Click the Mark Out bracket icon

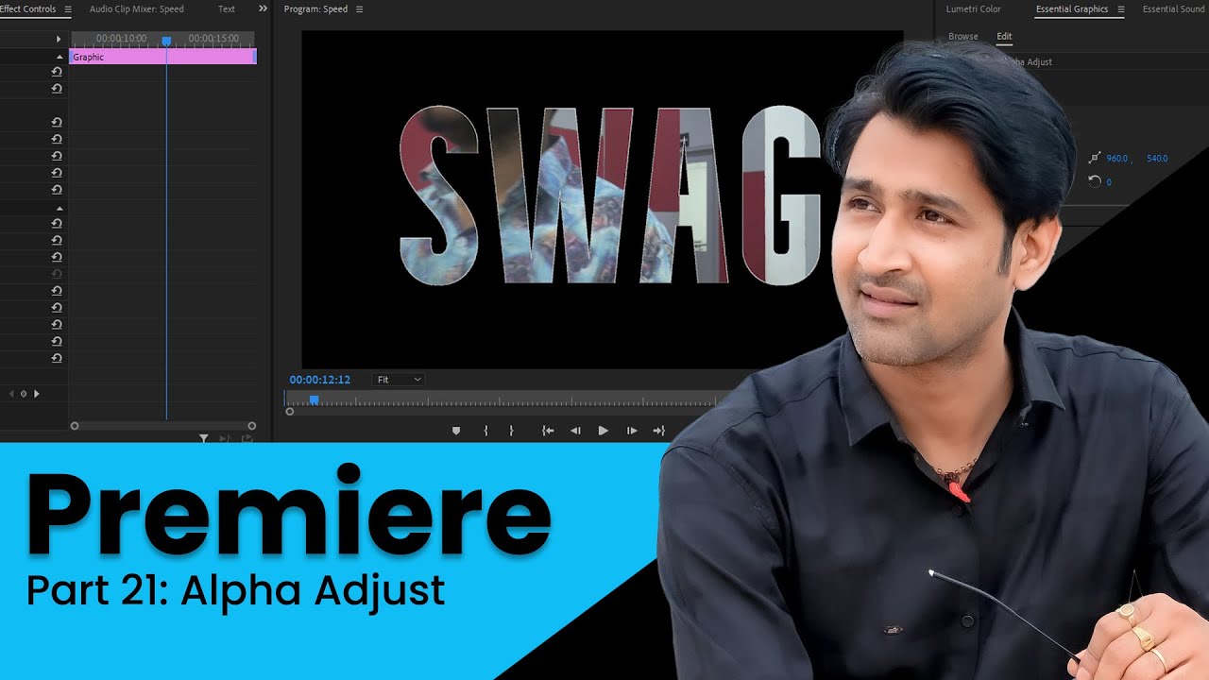click(x=511, y=431)
